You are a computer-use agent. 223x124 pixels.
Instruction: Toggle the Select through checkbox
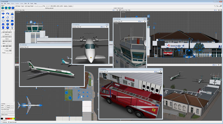9,122
